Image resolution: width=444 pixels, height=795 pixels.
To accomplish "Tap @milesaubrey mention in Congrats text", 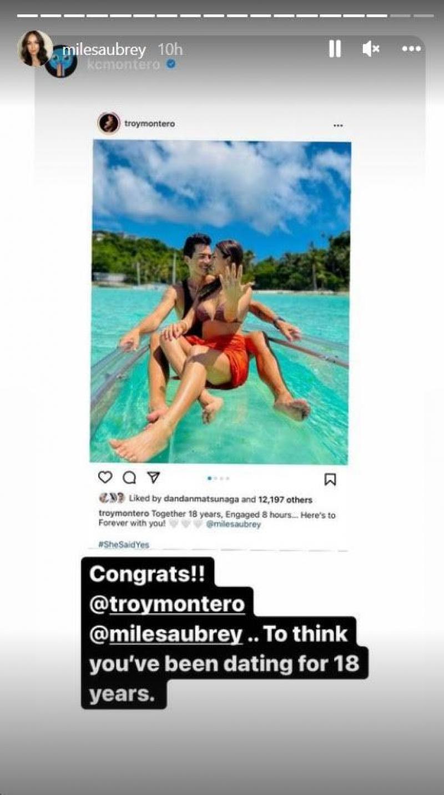I will point(165,634).
